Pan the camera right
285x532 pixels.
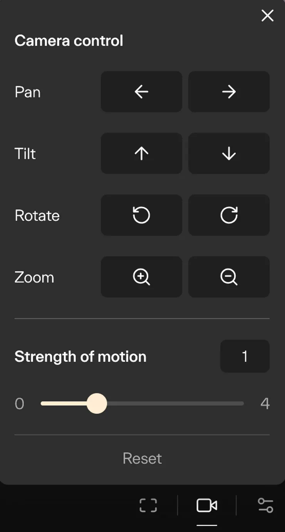point(229,92)
